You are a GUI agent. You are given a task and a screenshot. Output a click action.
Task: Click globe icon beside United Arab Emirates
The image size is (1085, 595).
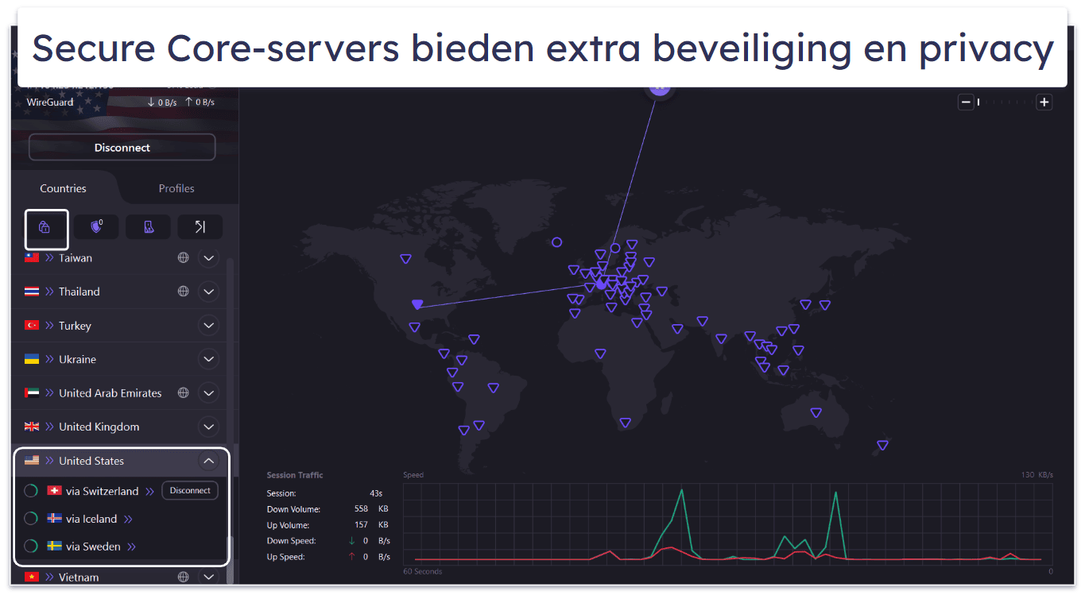[x=184, y=392]
